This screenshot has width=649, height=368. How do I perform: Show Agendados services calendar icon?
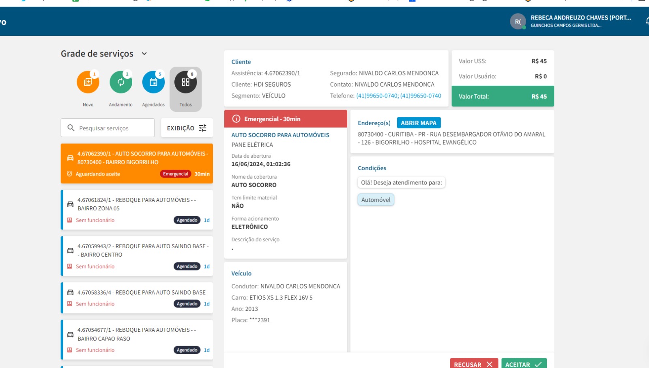(x=153, y=82)
